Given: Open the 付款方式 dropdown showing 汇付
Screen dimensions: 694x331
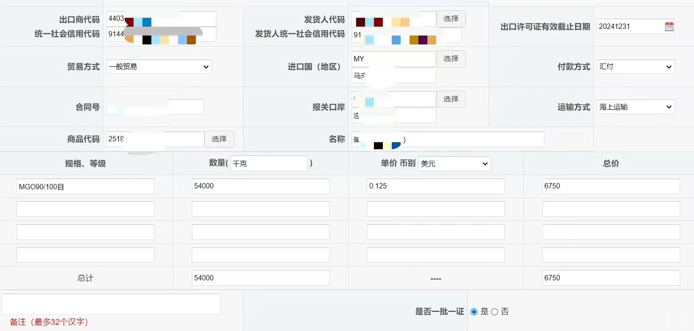Looking at the screenshot, I should (635, 67).
